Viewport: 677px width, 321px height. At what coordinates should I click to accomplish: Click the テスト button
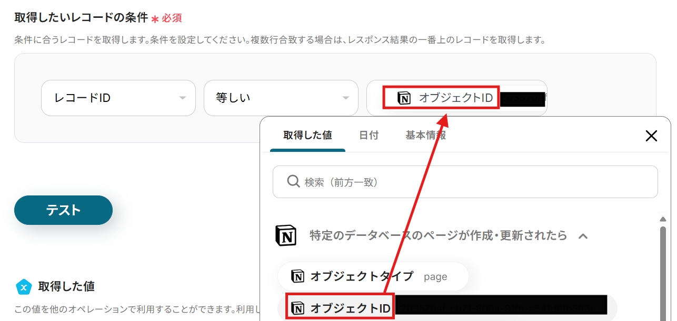(63, 210)
